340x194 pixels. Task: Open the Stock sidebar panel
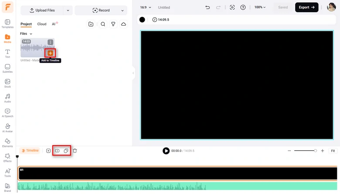point(7,83)
